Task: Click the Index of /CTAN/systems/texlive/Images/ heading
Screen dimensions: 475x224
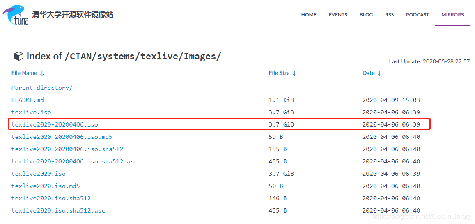Action: (124, 56)
